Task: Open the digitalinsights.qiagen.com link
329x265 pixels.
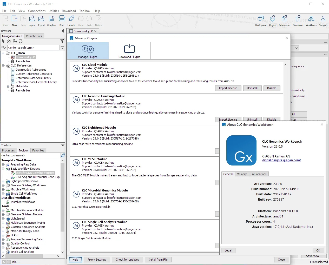Action: coord(281,160)
